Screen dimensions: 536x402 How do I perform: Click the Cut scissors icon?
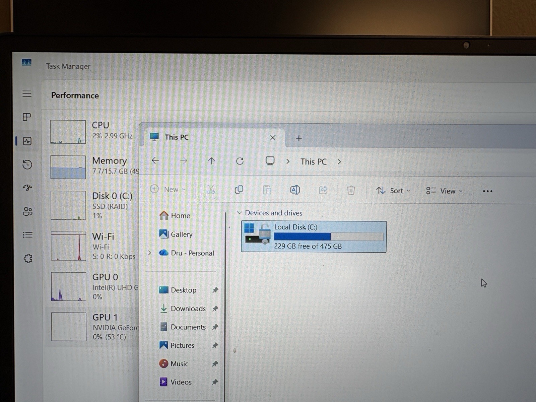click(x=211, y=190)
